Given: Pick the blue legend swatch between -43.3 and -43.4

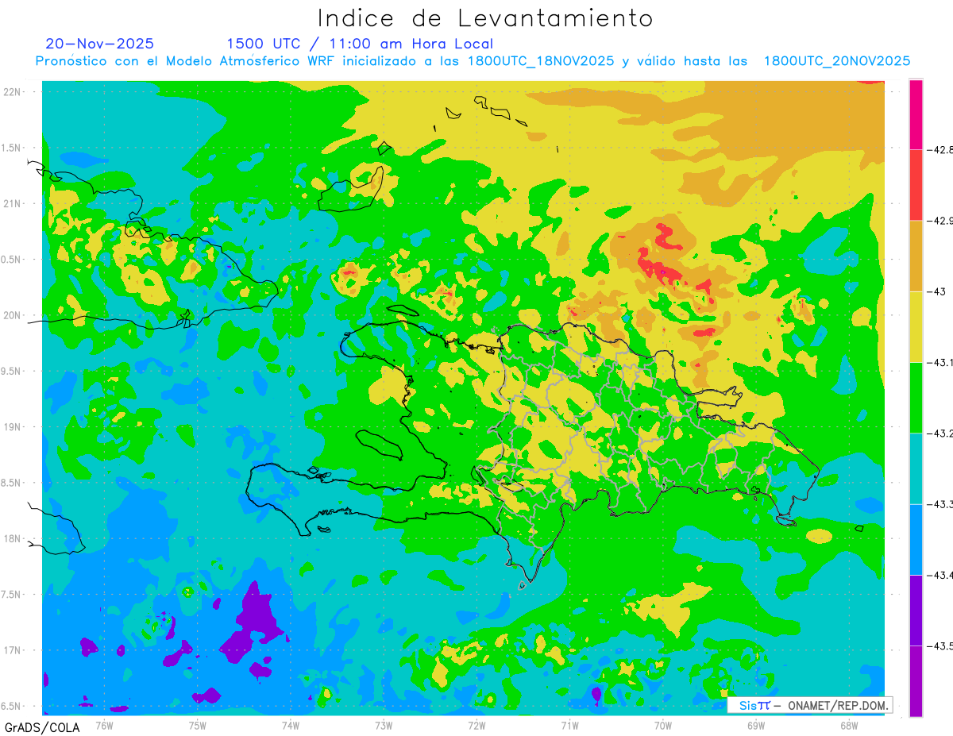Looking at the screenshot, I should pos(916,539).
